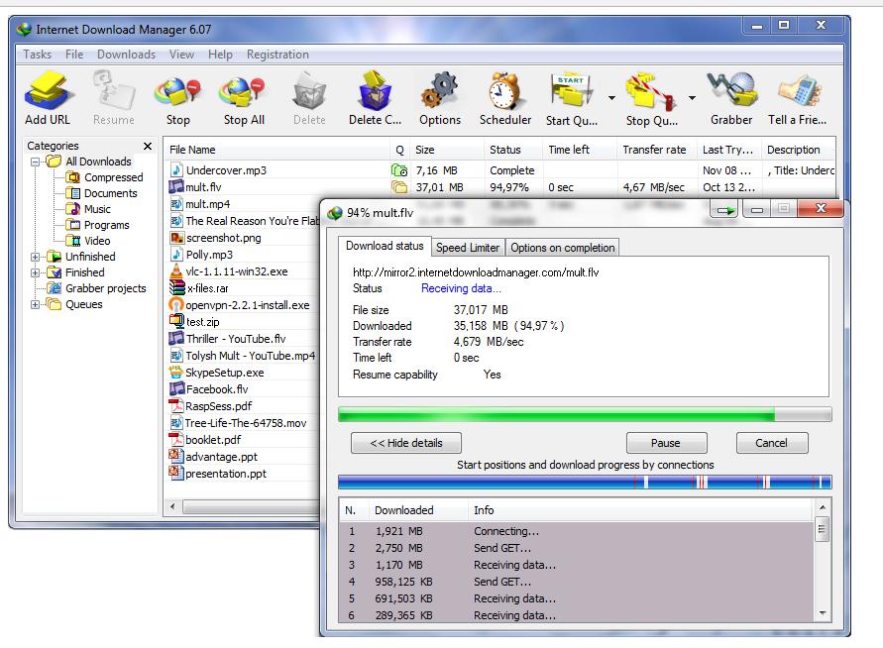Close the Categories panel with X

click(x=148, y=147)
